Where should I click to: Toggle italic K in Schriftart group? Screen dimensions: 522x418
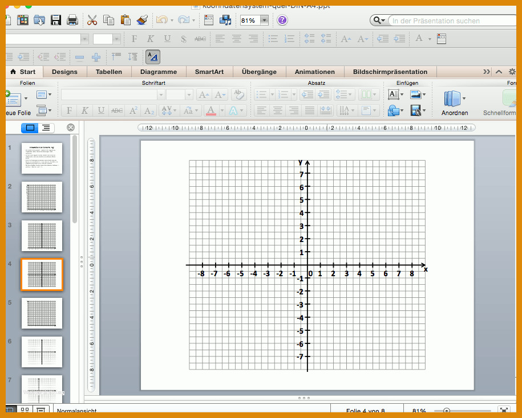pyautogui.click(x=85, y=110)
